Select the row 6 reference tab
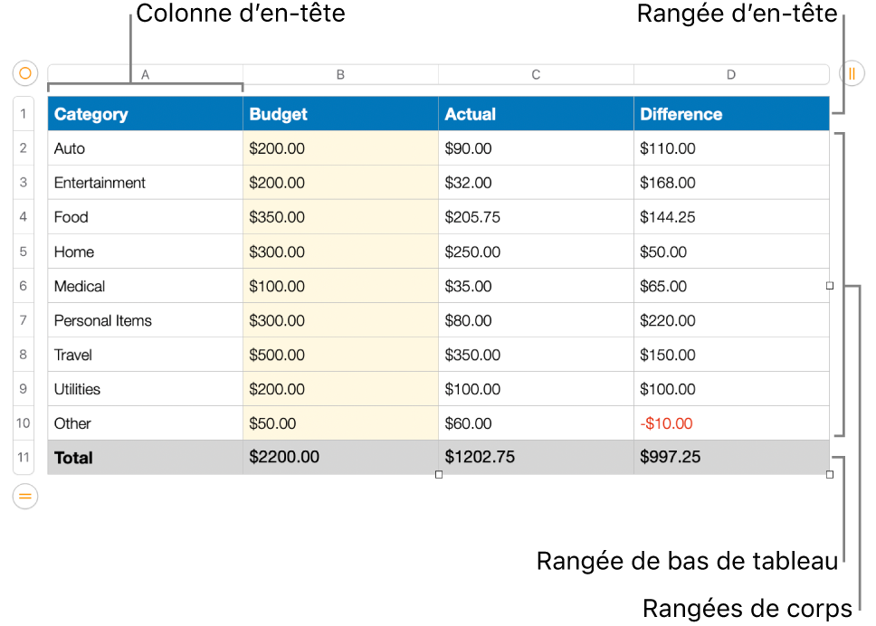The image size is (876, 626). tap(23, 286)
